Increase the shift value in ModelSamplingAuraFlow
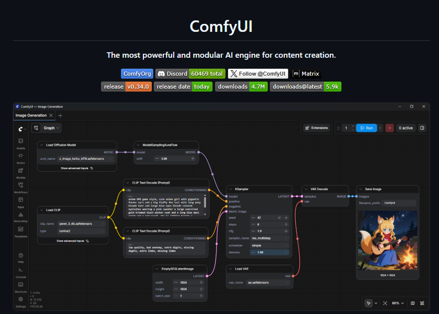Image resolution: width=439 pixels, height=314 pixels. pyautogui.click(x=193, y=159)
